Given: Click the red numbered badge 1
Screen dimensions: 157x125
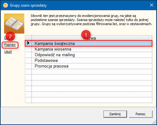Looking at the screenshot, I should click(86, 35).
